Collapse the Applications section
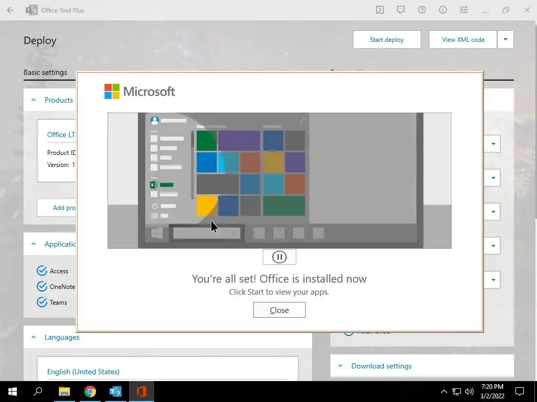The image size is (537, 402). coord(34,244)
